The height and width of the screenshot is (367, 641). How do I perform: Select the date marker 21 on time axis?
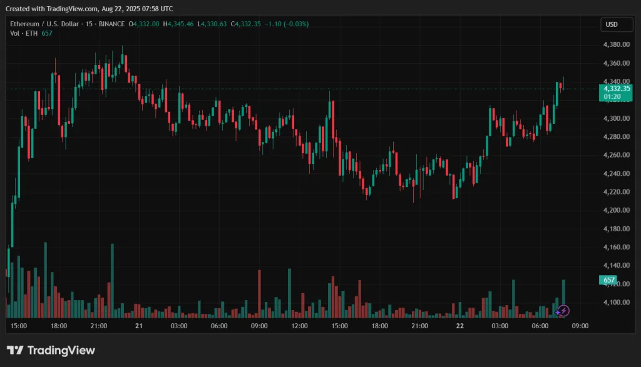click(x=138, y=326)
